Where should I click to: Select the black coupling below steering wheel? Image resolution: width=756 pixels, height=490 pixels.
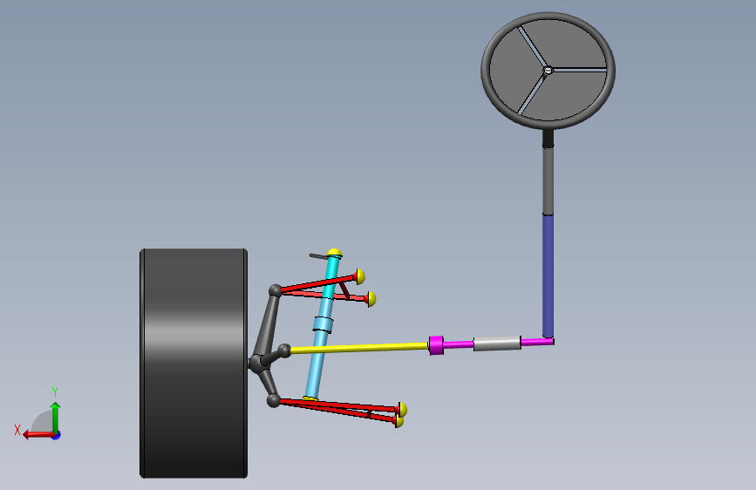pyautogui.click(x=548, y=139)
